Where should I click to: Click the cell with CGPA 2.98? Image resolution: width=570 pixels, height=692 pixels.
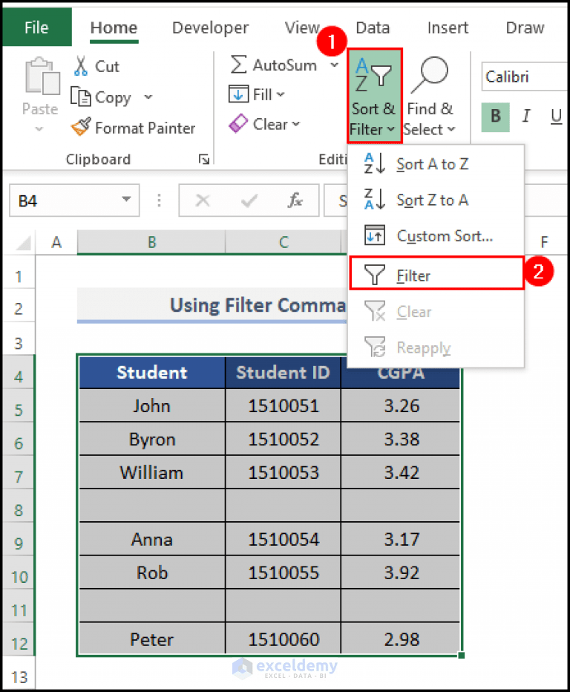coord(401,639)
